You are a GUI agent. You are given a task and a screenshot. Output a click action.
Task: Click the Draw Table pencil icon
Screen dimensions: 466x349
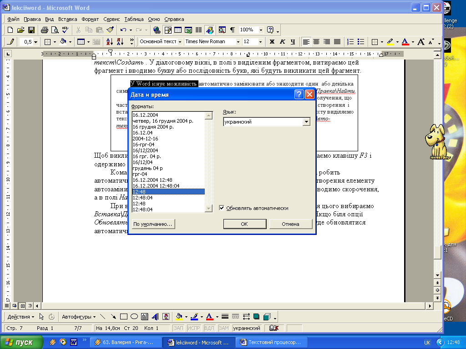(10, 41)
